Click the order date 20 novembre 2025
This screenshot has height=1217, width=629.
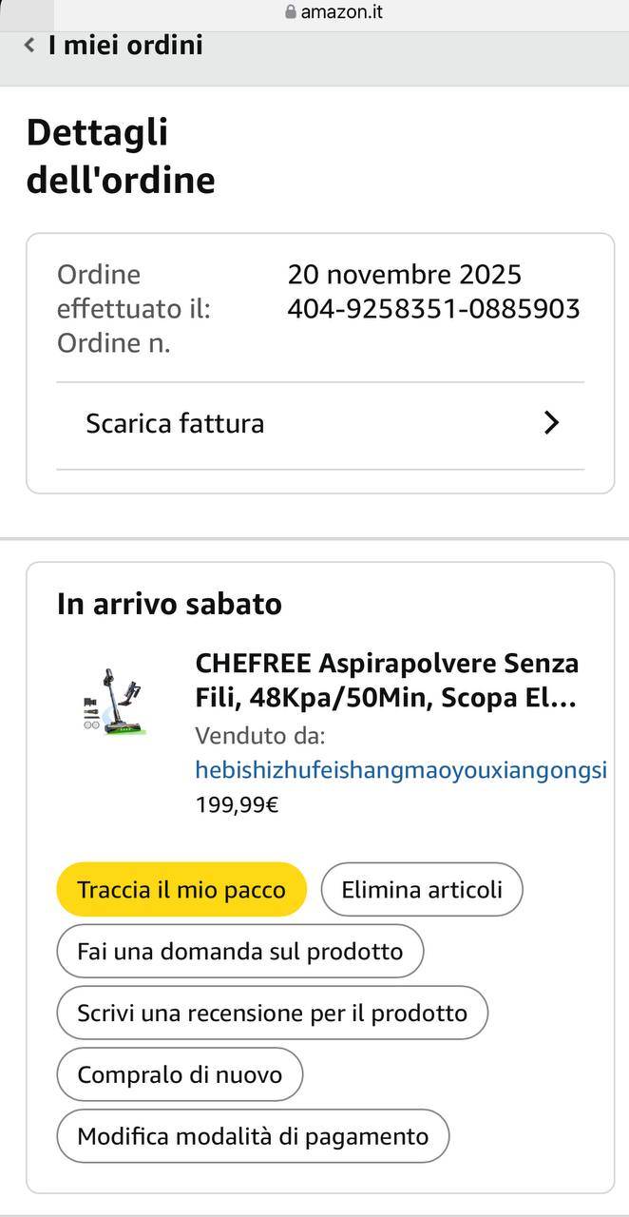click(405, 275)
